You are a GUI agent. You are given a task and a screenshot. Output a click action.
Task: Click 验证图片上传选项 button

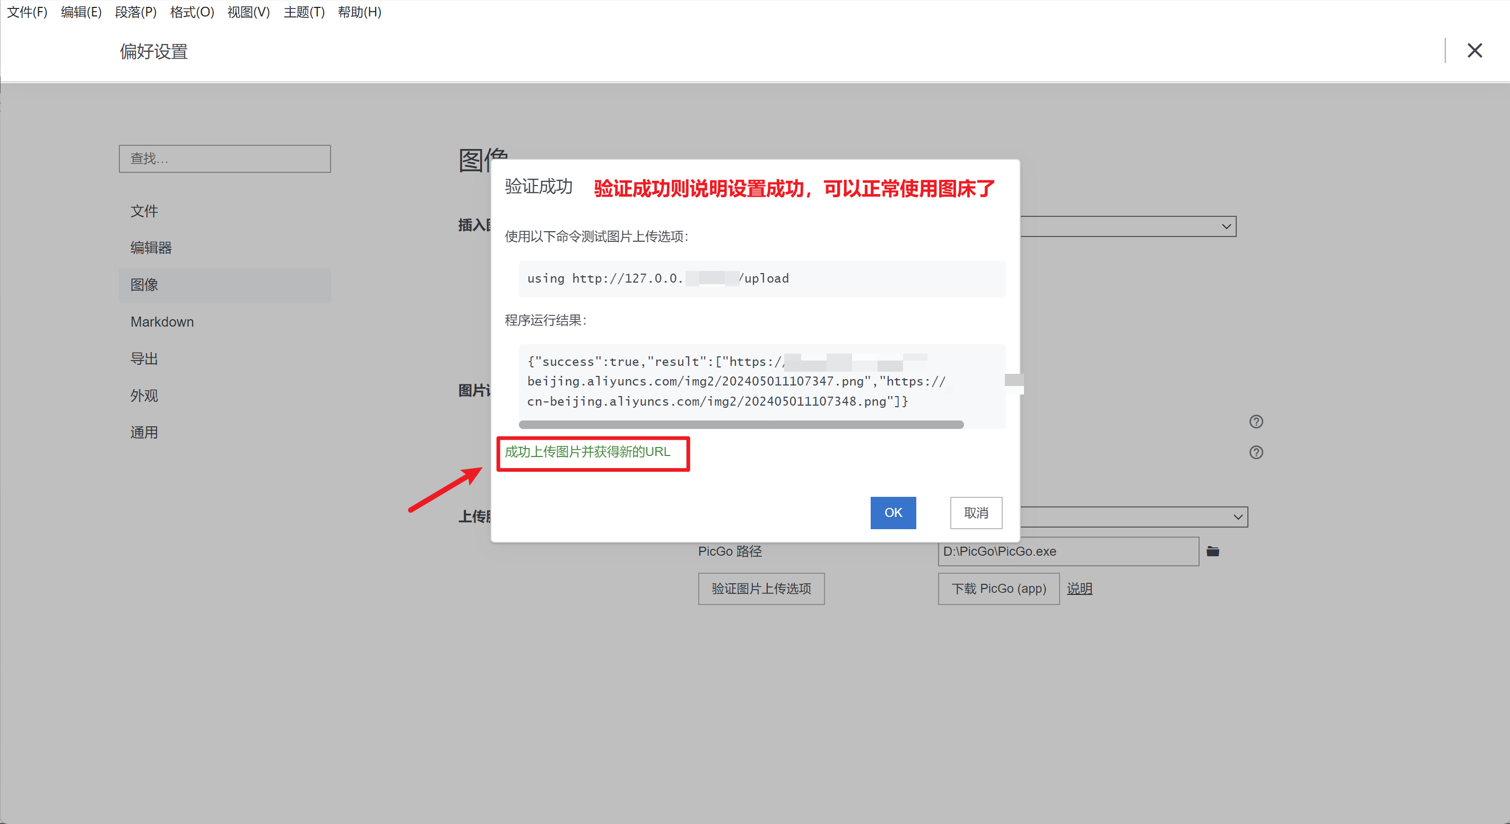(761, 589)
